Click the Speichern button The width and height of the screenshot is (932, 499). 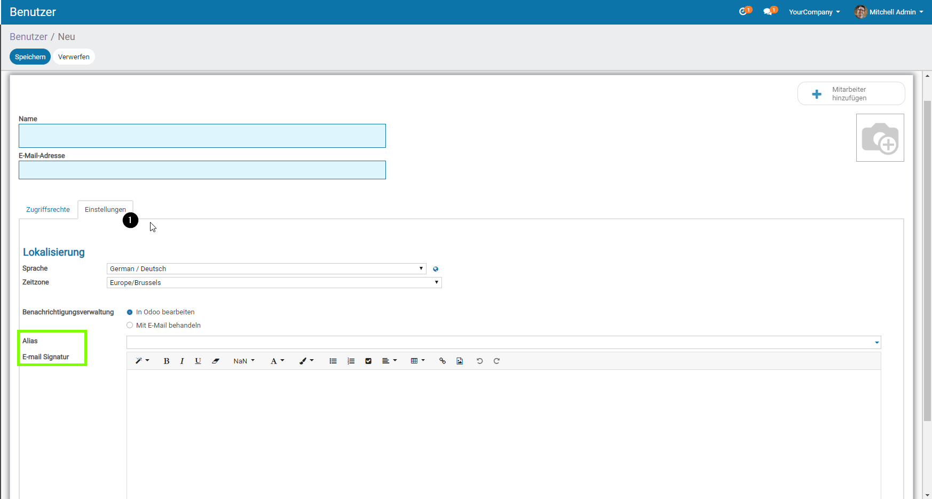pyautogui.click(x=30, y=57)
